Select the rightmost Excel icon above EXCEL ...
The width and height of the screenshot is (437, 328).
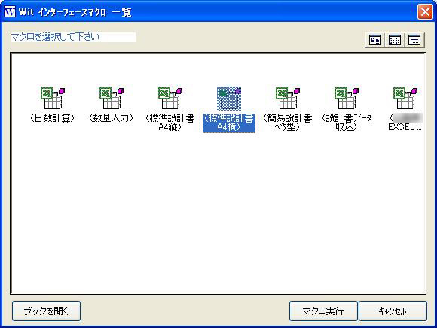[405, 99]
